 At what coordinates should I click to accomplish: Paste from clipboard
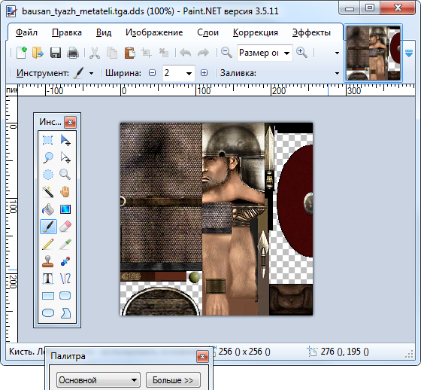129,53
